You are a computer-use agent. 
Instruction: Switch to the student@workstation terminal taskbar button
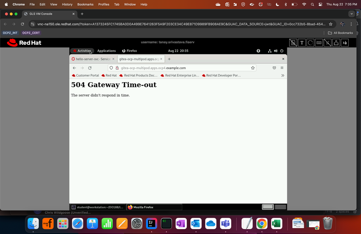tap(98, 207)
